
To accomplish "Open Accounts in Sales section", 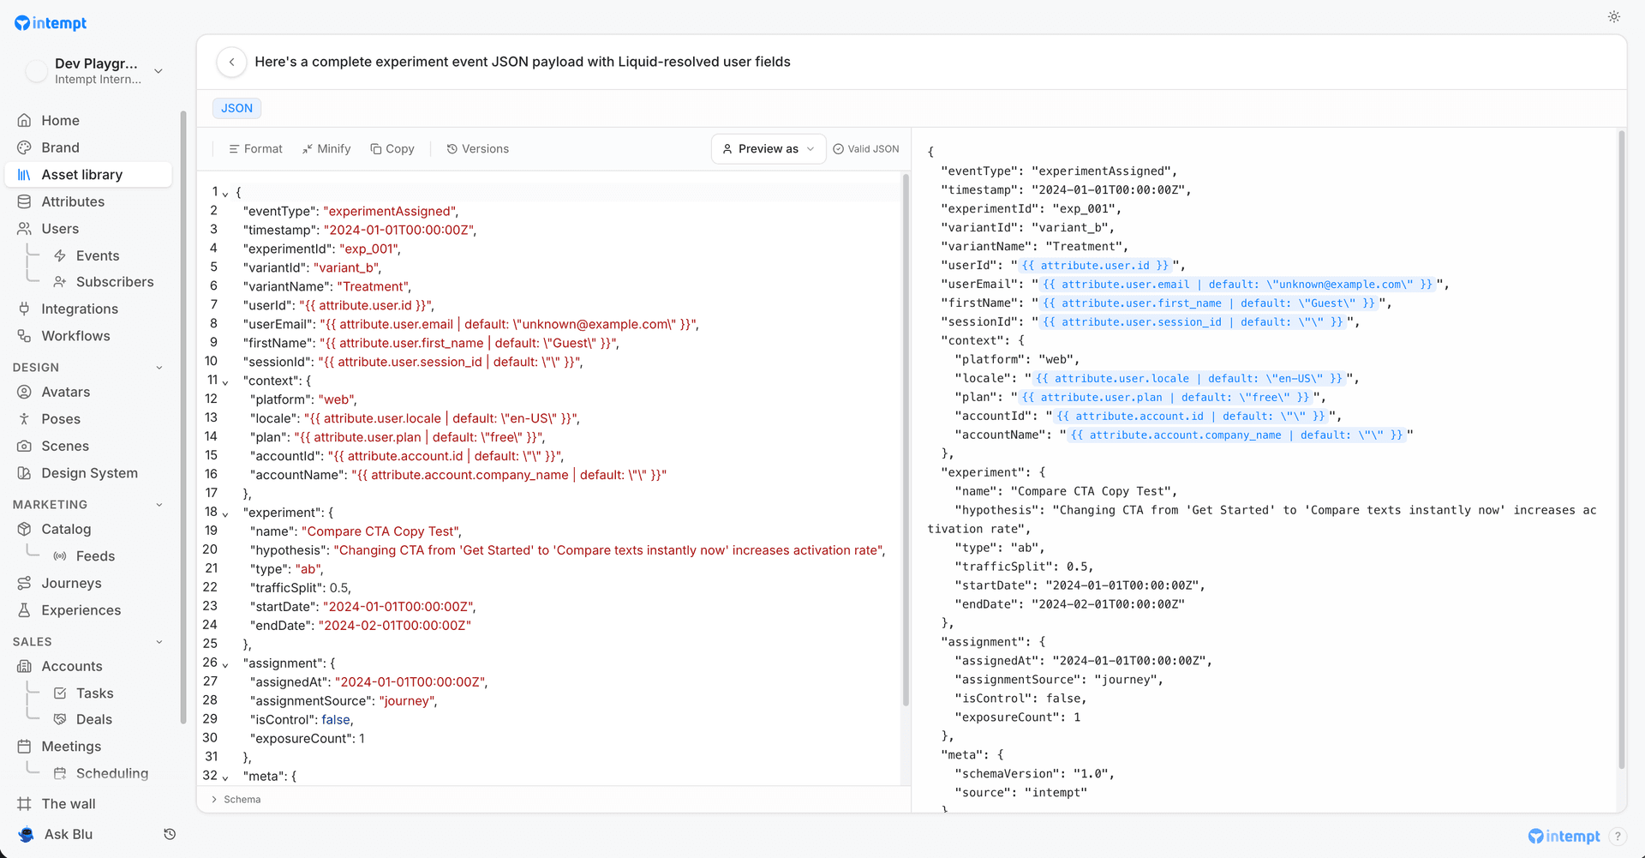I will [88, 666].
